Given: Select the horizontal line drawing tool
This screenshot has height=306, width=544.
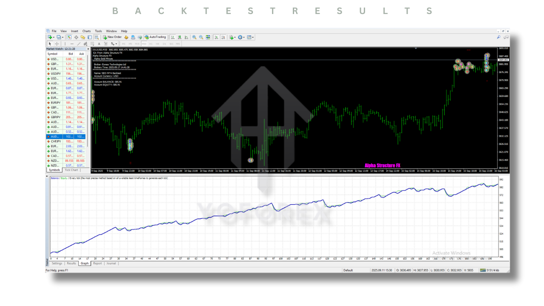Looking at the screenshot, I should [72, 44].
